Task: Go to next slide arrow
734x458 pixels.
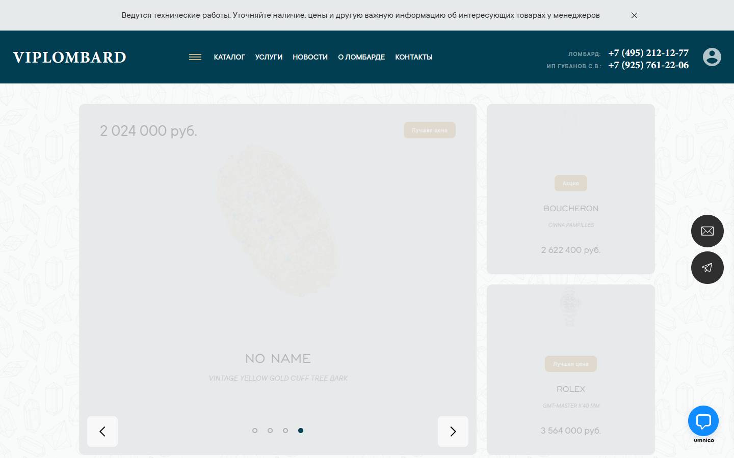Action: coord(453,432)
